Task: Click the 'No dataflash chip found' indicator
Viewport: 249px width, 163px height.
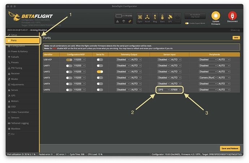Action: [x=195, y=16]
